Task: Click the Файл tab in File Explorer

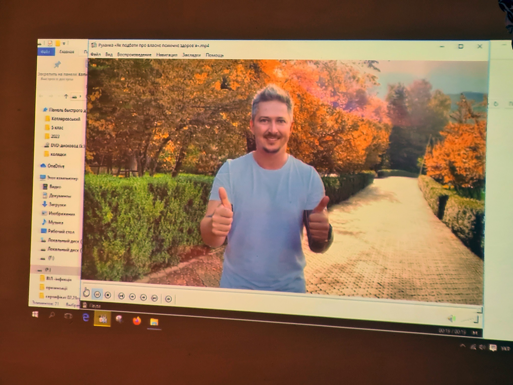Action: point(46,52)
